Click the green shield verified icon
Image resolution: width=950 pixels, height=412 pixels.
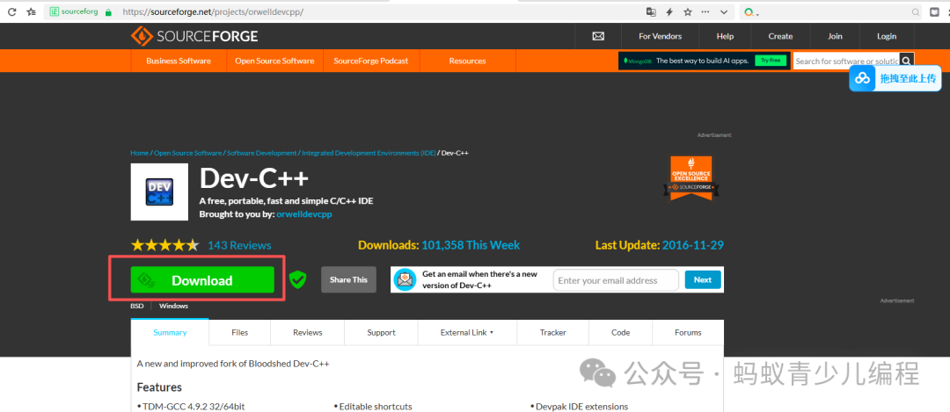click(297, 279)
